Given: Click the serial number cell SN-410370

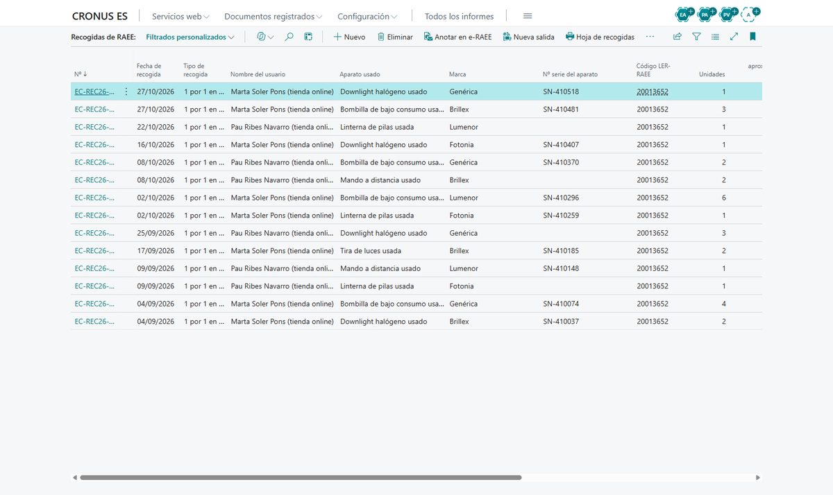Looking at the screenshot, I should click(x=561, y=162).
